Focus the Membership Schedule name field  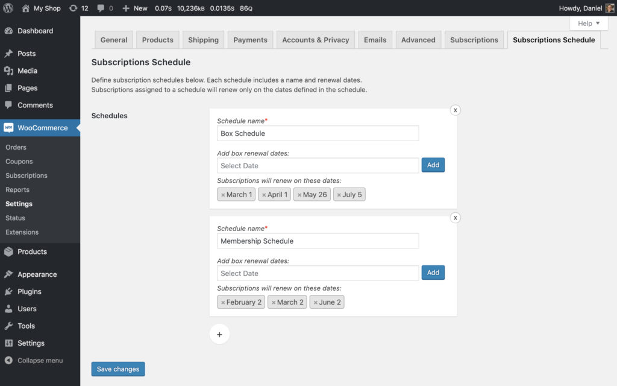coord(318,241)
